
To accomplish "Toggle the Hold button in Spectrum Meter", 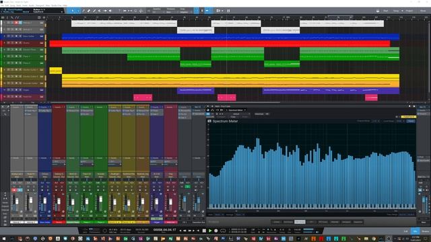I will point(411,121).
